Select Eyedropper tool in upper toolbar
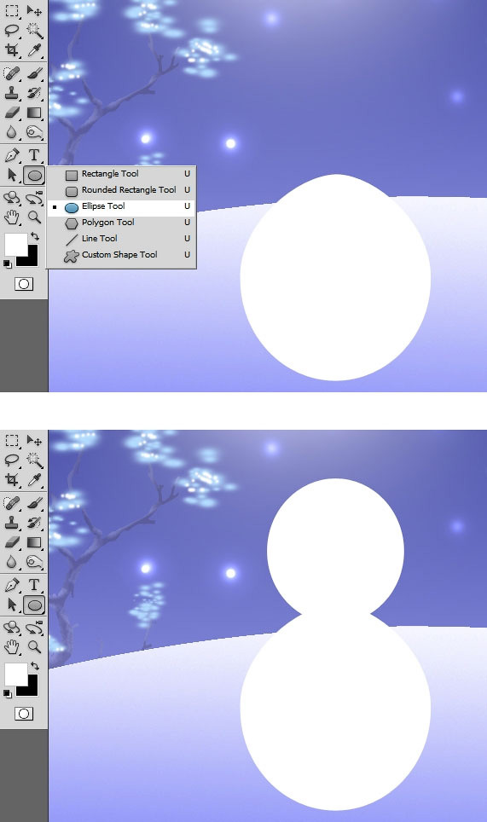This screenshot has width=487, height=822. pos(35,49)
